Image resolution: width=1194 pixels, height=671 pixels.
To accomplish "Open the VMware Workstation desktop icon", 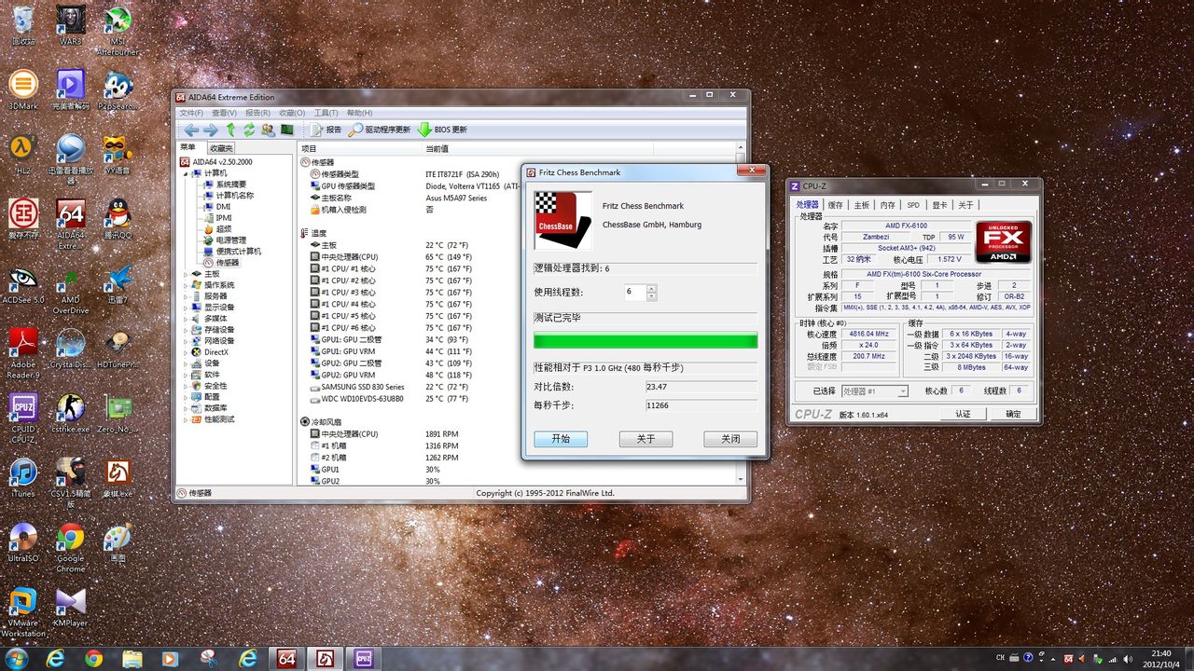I will click(23, 612).
